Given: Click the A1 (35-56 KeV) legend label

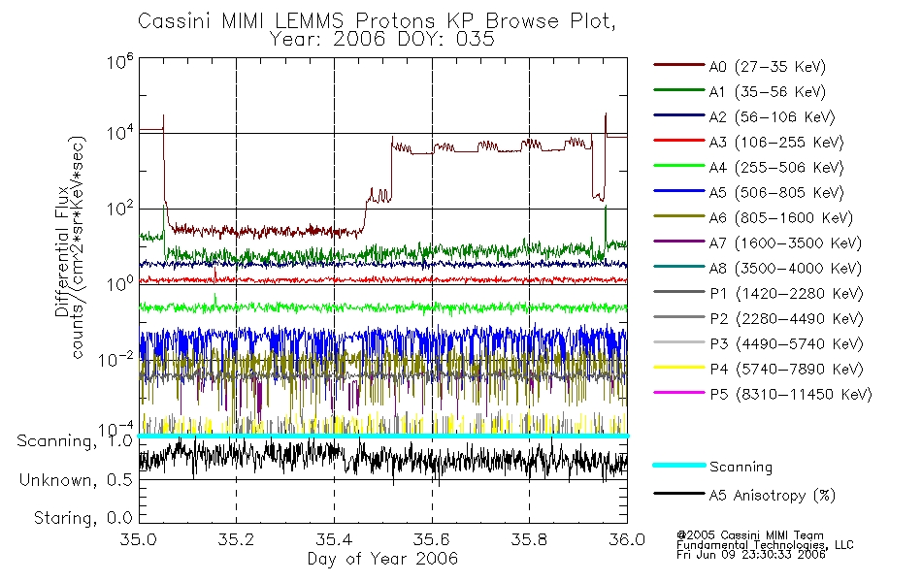Looking at the screenshot, I should coord(768,92).
